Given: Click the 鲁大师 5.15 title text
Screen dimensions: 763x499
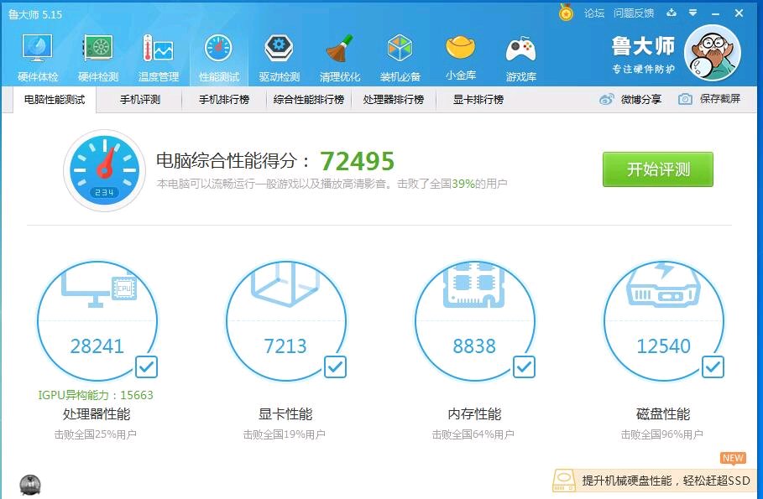Looking at the screenshot, I should [x=35, y=14].
